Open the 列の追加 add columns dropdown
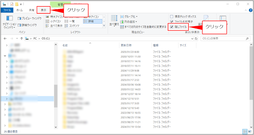Screen dimensions: 254x135 (129, 22)
